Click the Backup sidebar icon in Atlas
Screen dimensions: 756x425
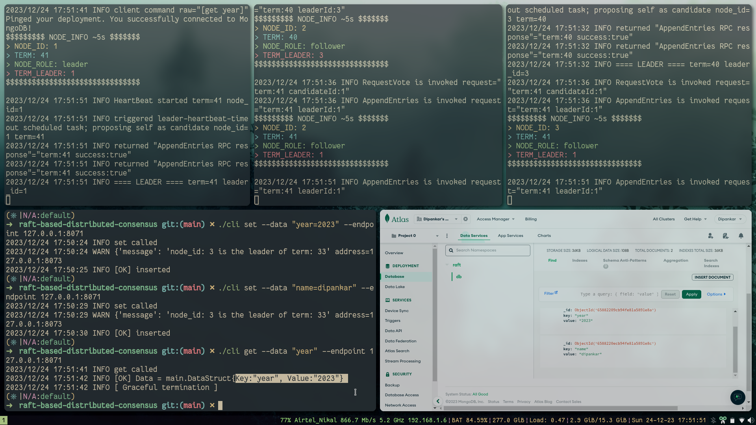point(392,385)
